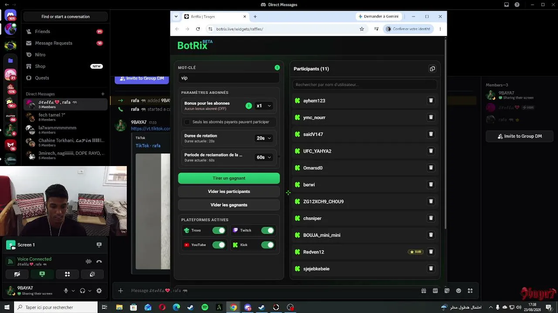Open the subscriber bonus x1 dropdown
Screen dimensions: 558x313
click(x=264, y=106)
